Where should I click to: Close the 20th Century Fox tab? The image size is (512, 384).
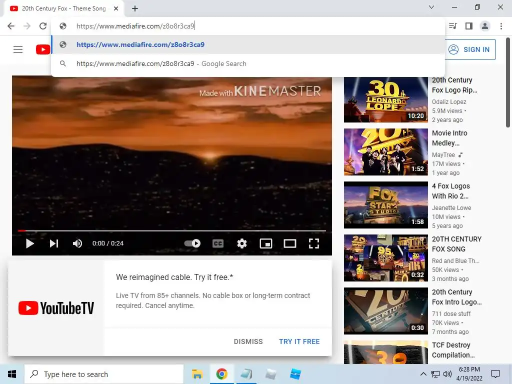pyautogui.click(x=116, y=8)
